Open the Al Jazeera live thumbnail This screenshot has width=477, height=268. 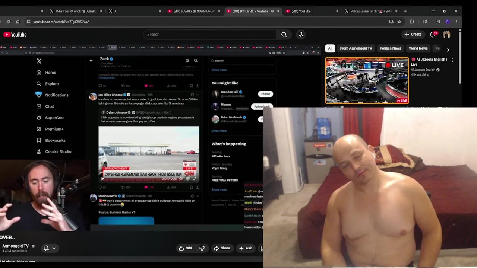coord(367,80)
